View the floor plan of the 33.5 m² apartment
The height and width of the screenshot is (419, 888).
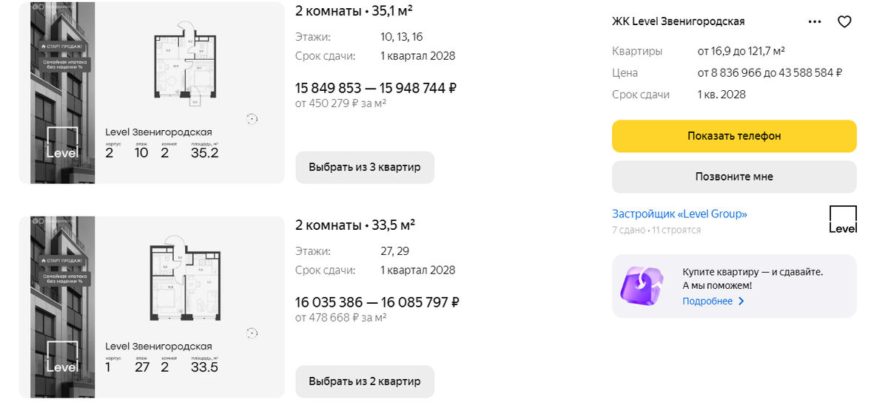click(183, 281)
